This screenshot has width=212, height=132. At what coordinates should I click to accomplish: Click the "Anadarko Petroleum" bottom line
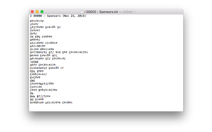click(51, 103)
